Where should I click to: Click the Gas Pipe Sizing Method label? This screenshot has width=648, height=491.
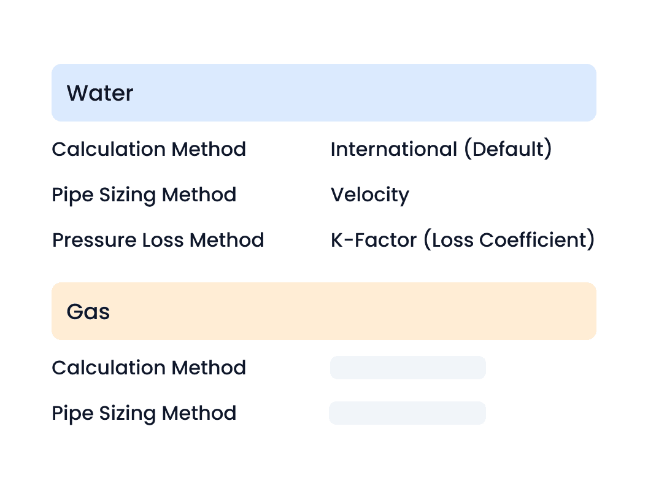pyautogui.click(x=144, y=413)
